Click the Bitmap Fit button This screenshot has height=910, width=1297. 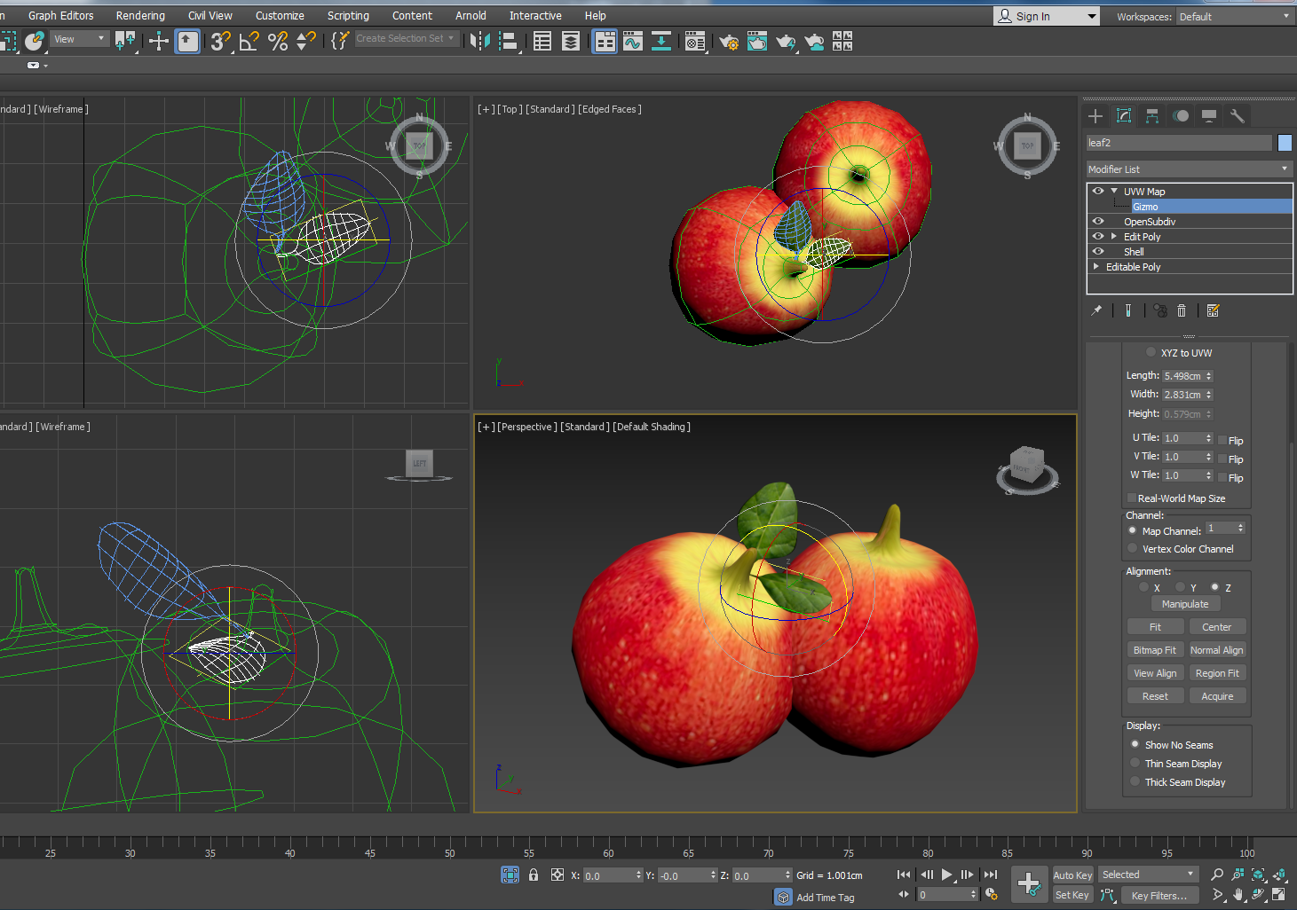[x=1154, y=650]
